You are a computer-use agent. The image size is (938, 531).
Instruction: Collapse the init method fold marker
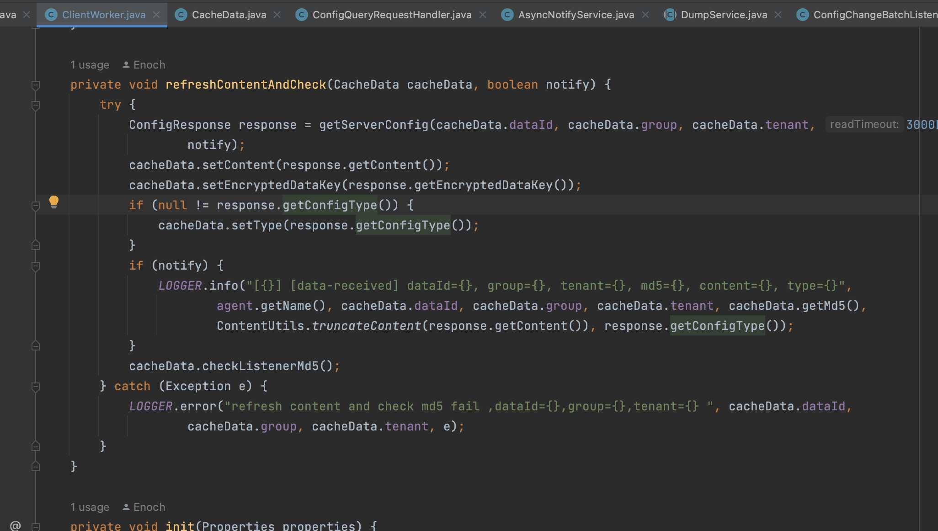coord(36,526)
